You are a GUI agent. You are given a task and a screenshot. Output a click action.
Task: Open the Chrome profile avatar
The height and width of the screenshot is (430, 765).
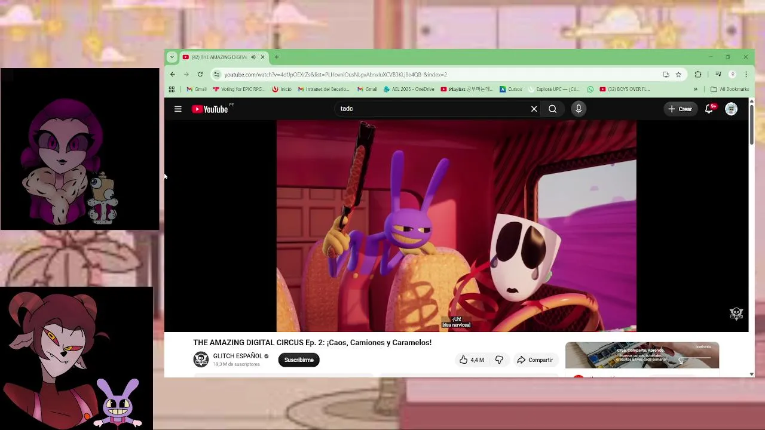click(x=733, y=75)
